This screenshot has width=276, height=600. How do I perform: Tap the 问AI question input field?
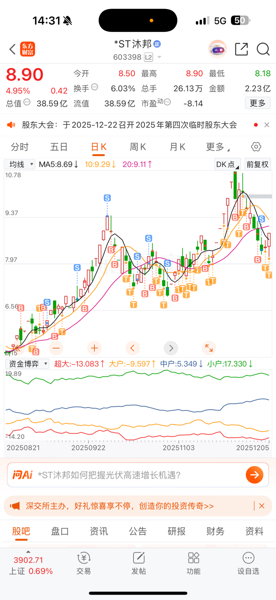[138, 475]
